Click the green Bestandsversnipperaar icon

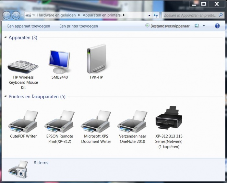point(147,26)
